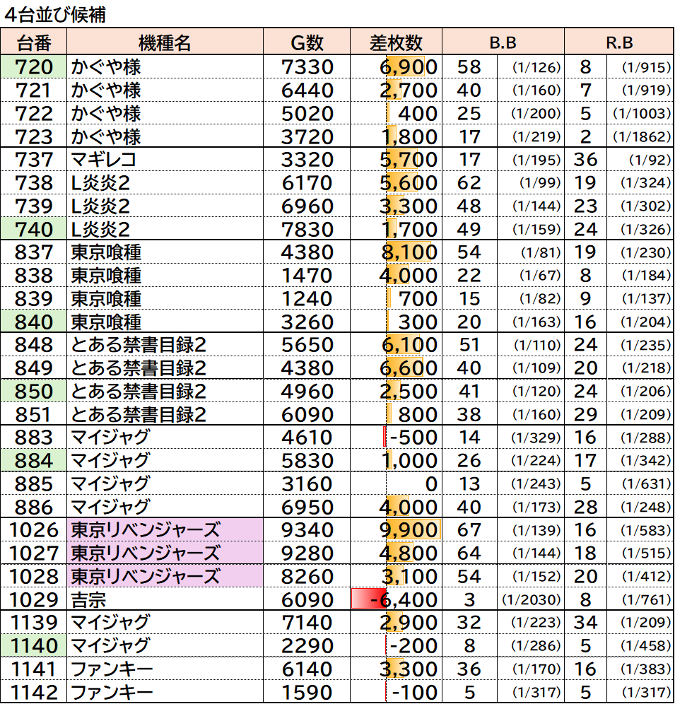Click the 6,600 difference value
This screenshot has height=704, width=675.
pyautogui.click(x=409, y=368)
